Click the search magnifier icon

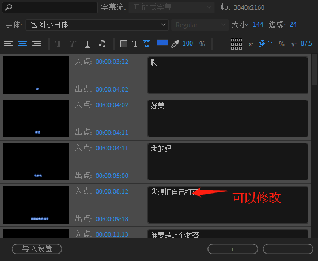point(9,7)
